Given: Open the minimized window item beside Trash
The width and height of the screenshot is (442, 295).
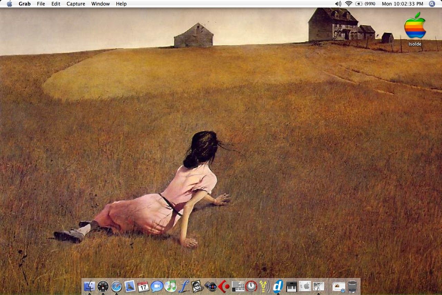Looking at the screenshot, I should tap(339, 286).
